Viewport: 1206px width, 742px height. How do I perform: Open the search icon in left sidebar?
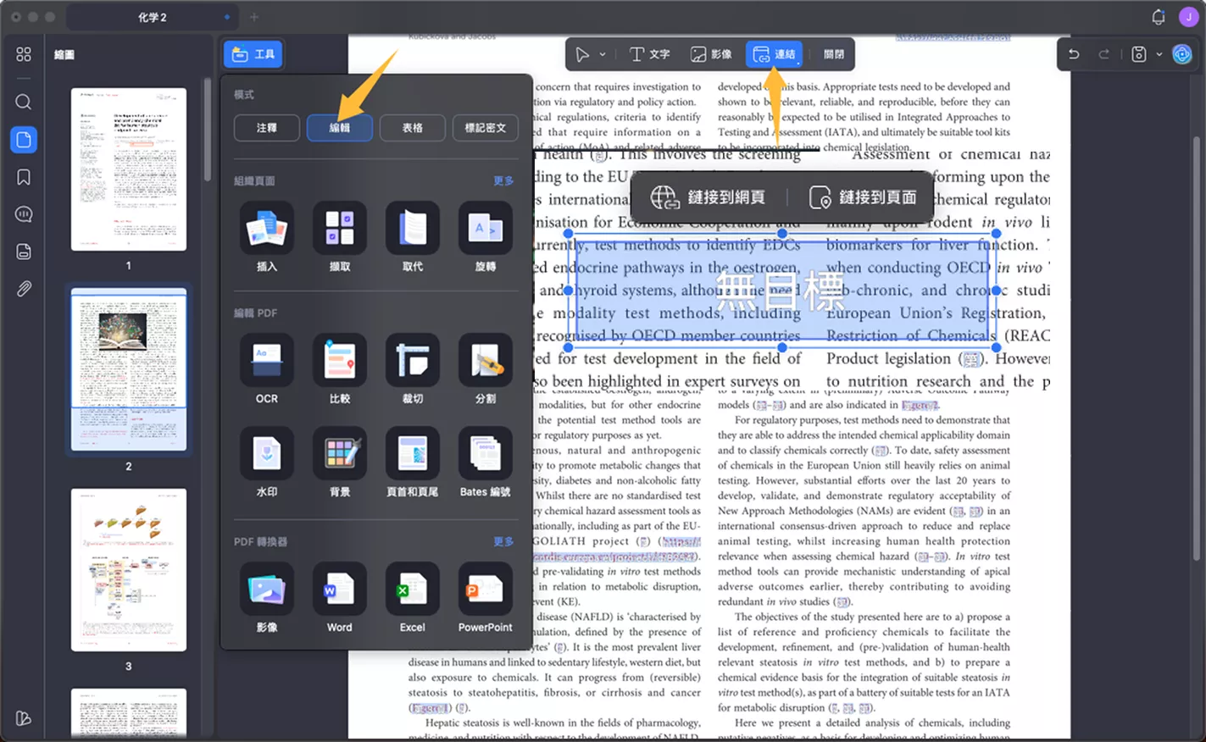click(x=24, y=102)
